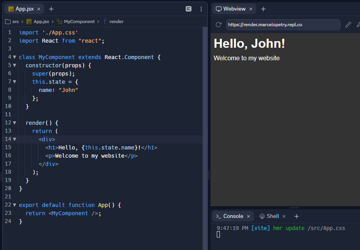Click the MyComponent breadcrumb item
The height and width of the screenshot is (250, 360).
tap(76, 22)
